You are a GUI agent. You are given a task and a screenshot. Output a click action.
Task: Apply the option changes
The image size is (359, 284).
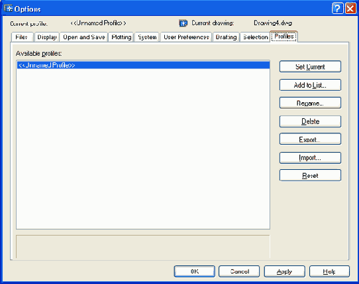pyautogui.click(x=285, y=271)
